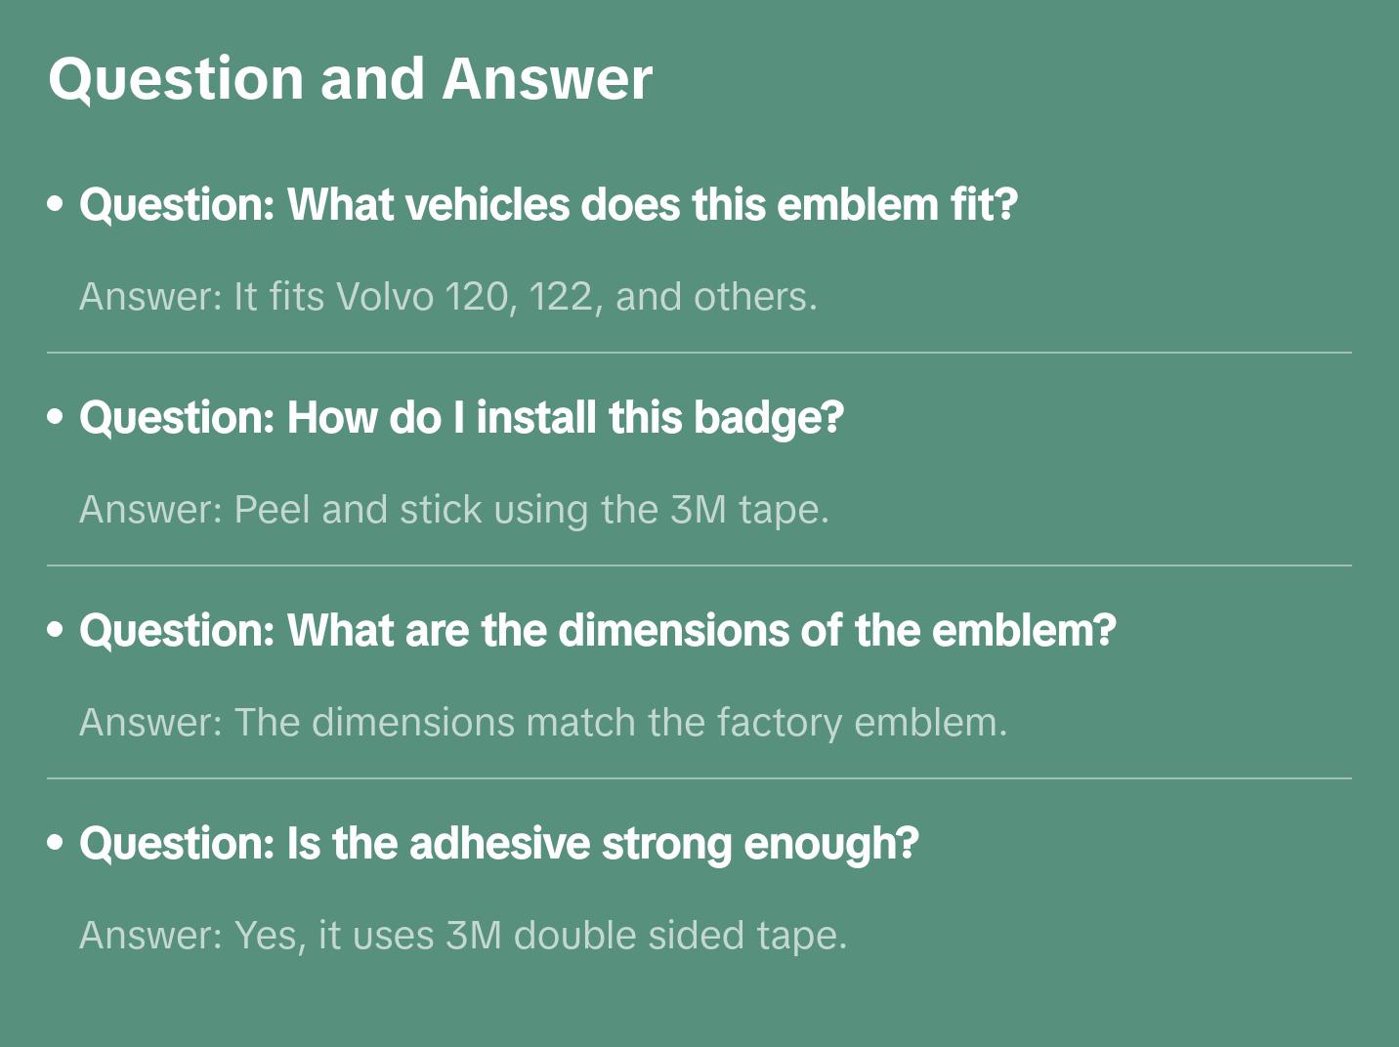Image resolution: width=1399 pixels, height=1047 pixels.
Task: Expand the "How do I install this badge?" question
Action: pyautogui.click(x=461, y=418)
